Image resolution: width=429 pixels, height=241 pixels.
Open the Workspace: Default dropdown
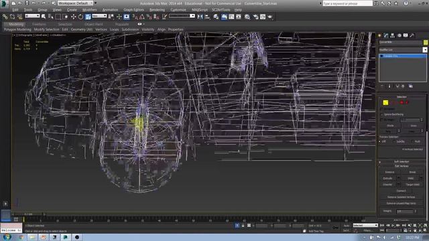(76, 3)
